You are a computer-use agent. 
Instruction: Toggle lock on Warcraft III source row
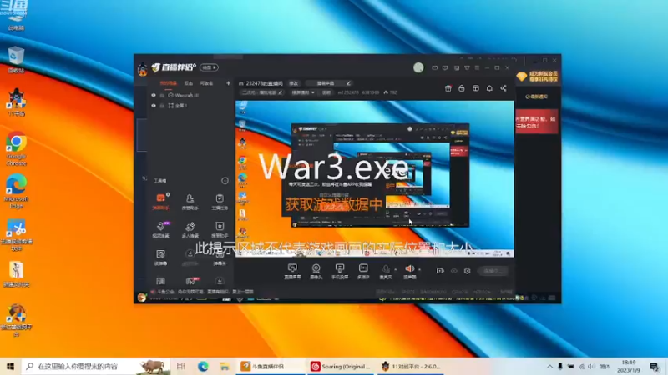[162, 95]
